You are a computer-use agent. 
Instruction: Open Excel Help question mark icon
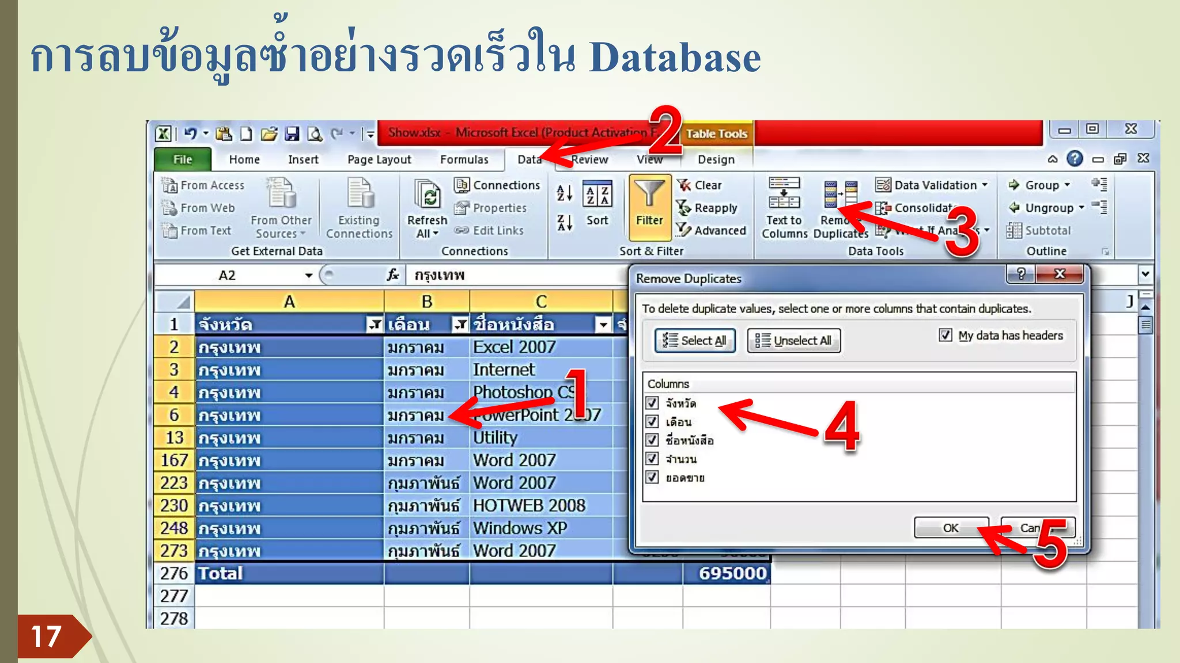coord(1075,158)
